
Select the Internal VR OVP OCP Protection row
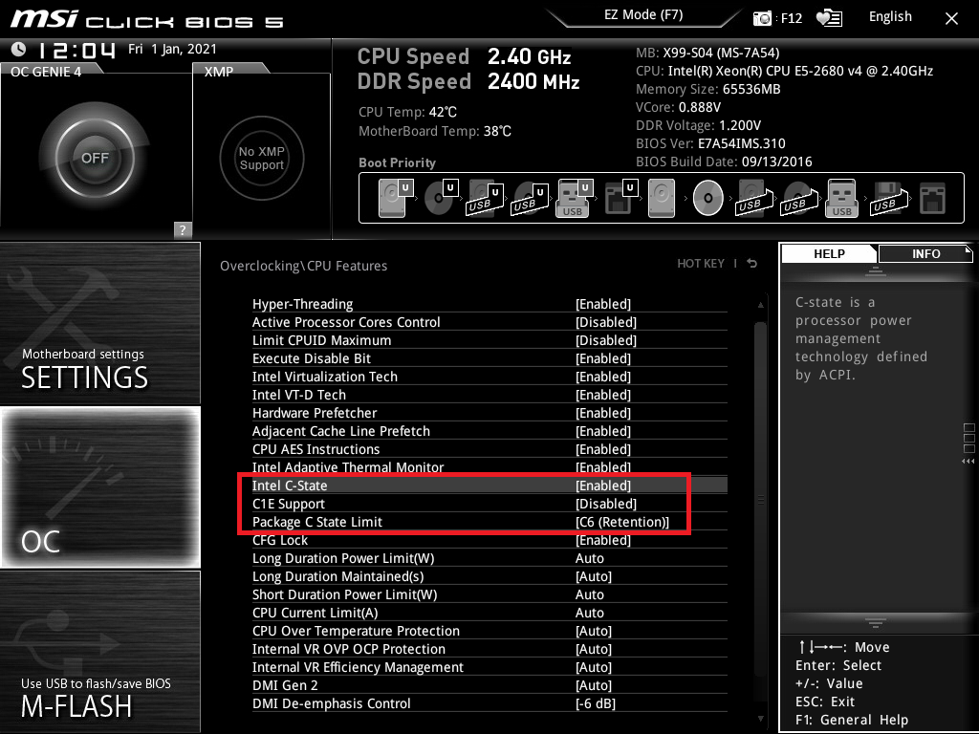pyautogui.click(x=489, y=649)
